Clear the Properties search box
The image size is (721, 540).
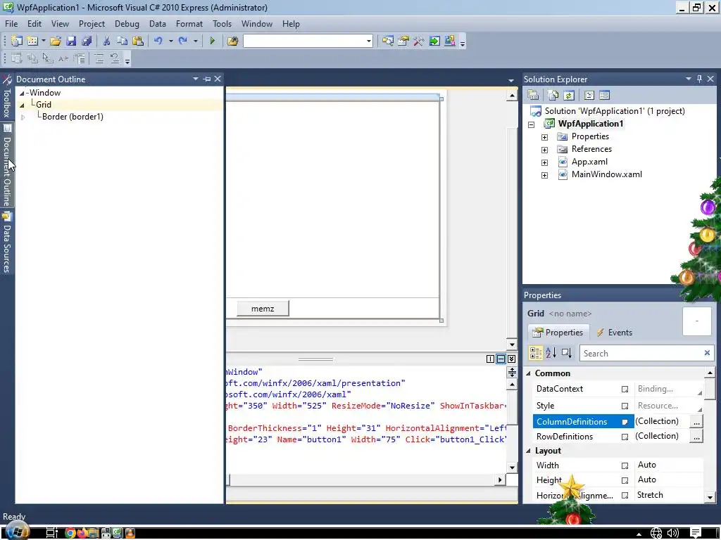click(707, 353)
